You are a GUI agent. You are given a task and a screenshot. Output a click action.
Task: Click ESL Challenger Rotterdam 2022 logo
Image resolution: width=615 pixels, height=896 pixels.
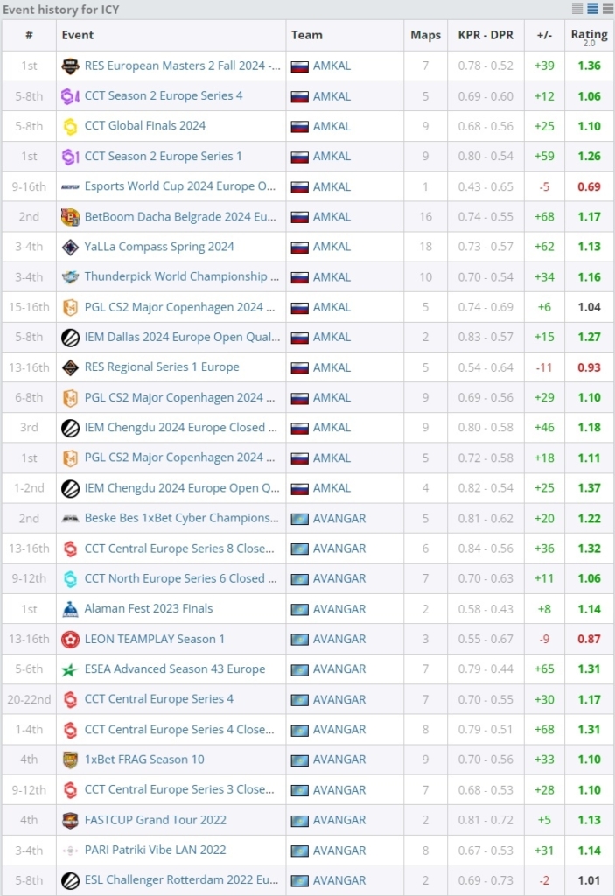70,880
